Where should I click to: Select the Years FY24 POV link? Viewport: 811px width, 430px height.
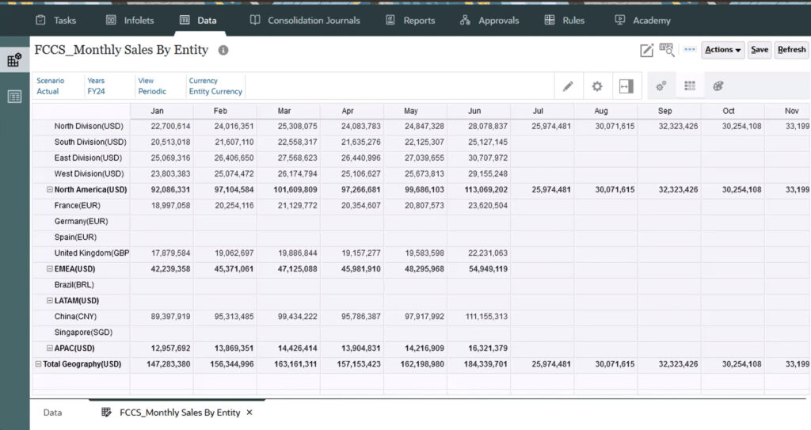[96, 91]
